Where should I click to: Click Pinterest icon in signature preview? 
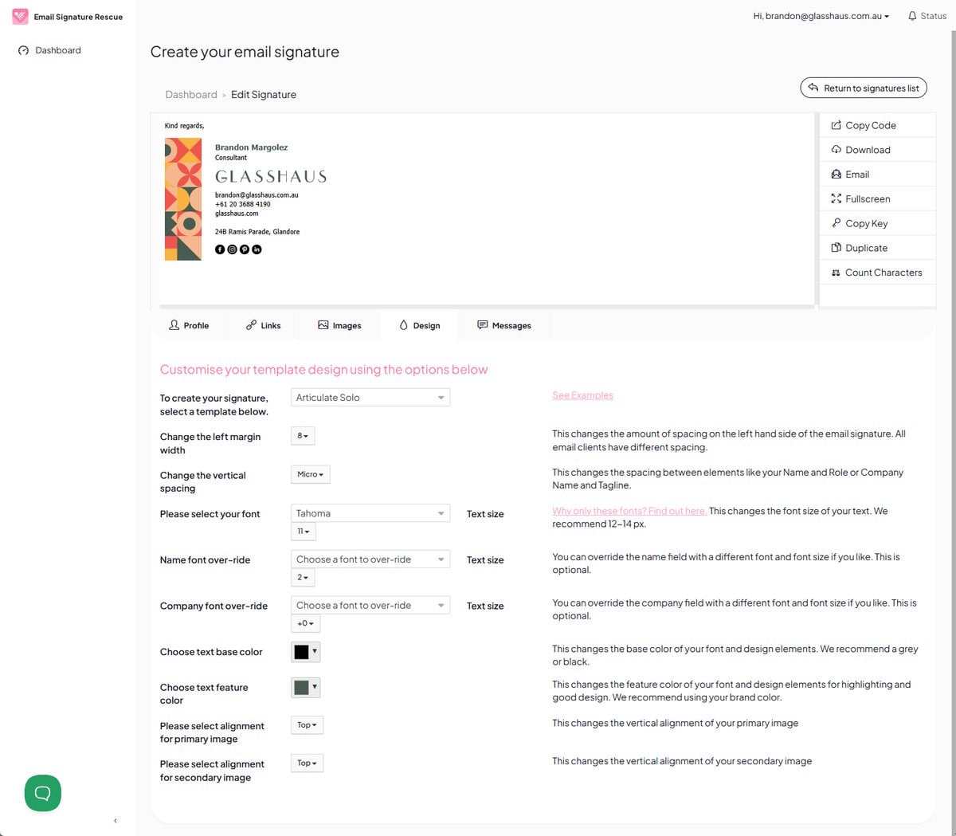(x=245, y=249)
